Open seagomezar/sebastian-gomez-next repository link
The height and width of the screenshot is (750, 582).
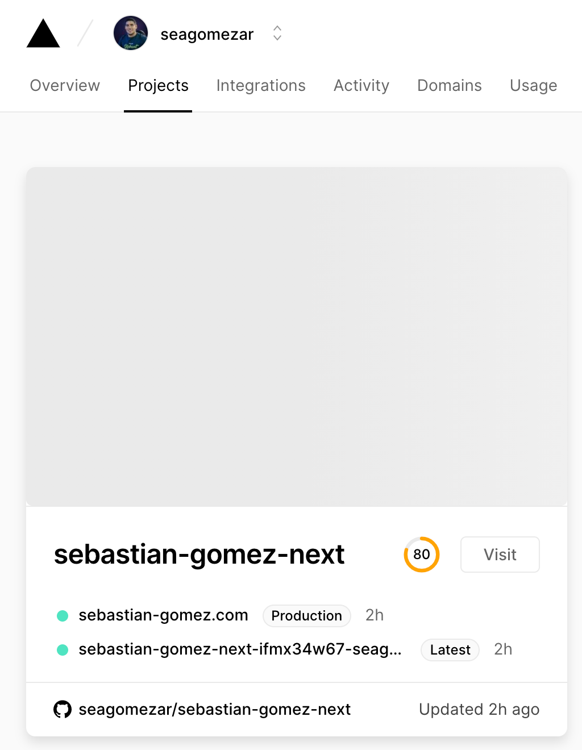[214, 710]
